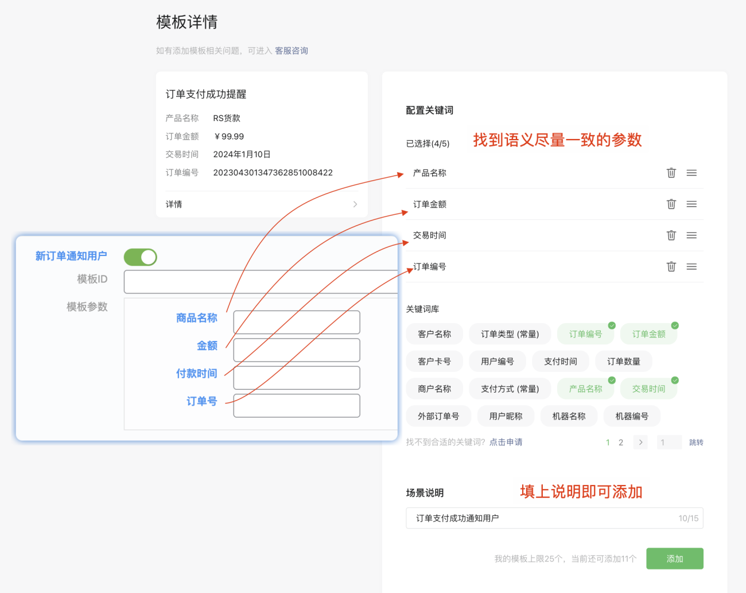The height and width of the screenshot is (593, 746).
Task: Delete the 订单编号 keyword using trash icon
Action: pyautogui.click(x=671, y=266)
